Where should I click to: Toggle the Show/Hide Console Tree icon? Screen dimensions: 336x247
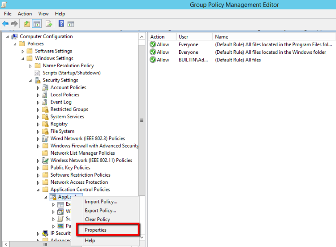click(x=37, y=24)
